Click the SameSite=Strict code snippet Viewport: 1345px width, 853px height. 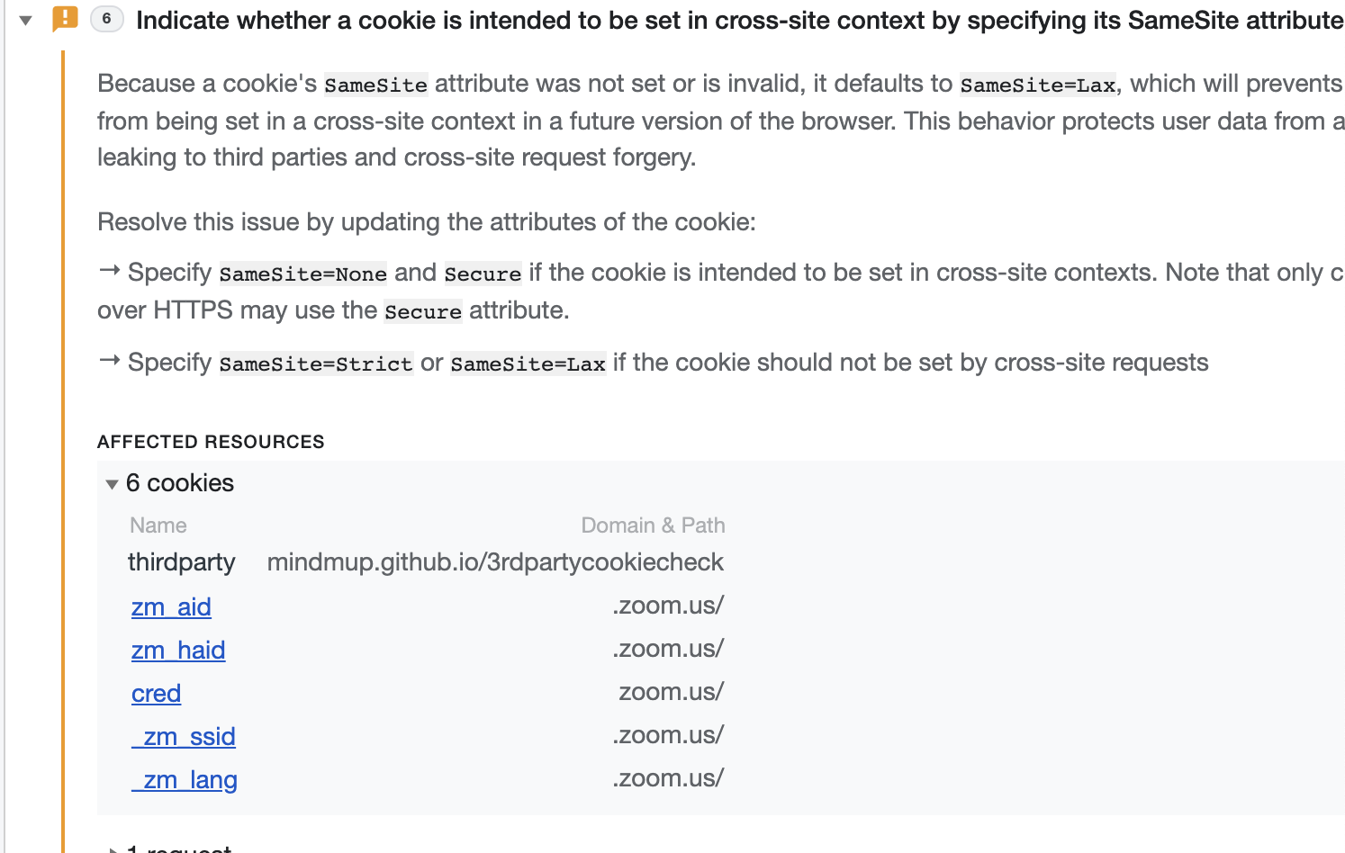click(x=316, y=364)
